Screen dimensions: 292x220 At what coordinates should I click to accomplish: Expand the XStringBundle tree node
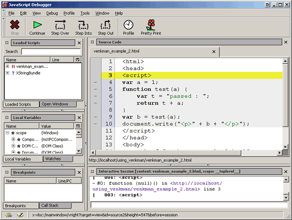(x=7, y=73)
